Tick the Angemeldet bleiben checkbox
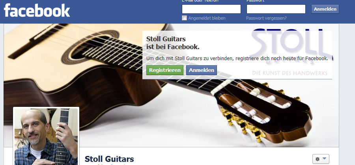The width and height of the screenshot is (355, 165). click(185, 18)
